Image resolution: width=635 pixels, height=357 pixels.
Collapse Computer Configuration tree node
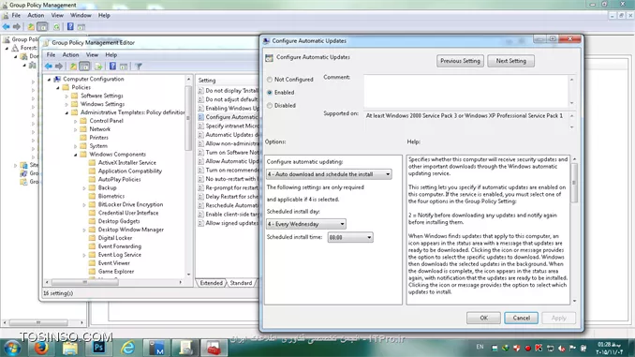(x=49, y=79)
